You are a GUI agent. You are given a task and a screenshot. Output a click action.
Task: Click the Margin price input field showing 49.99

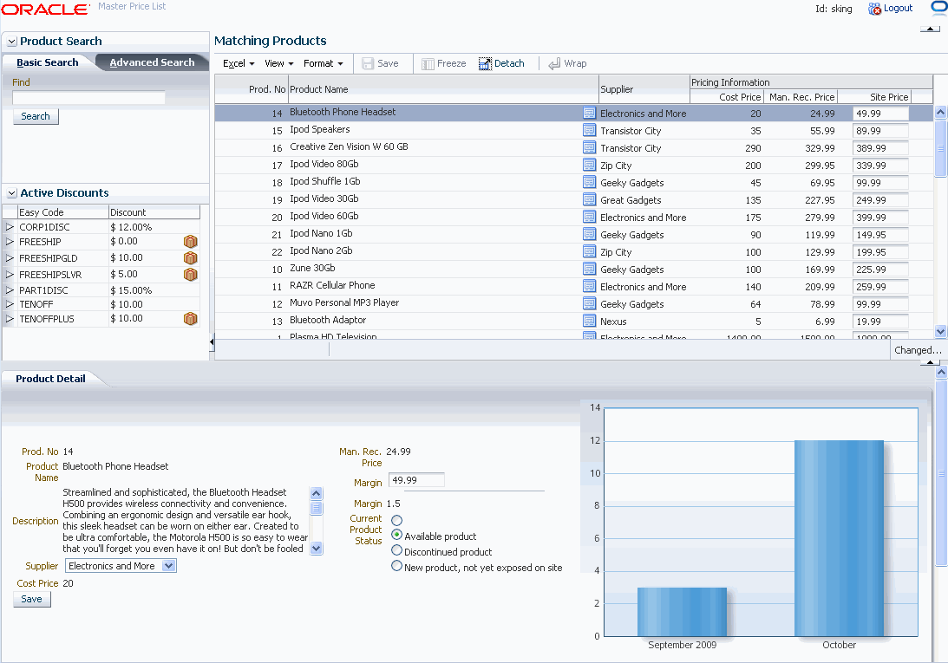[x=416, y=479]
